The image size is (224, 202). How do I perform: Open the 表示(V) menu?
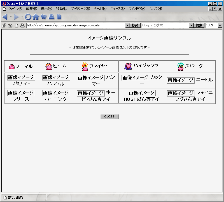pyautogui.click(x=46, y=9)
